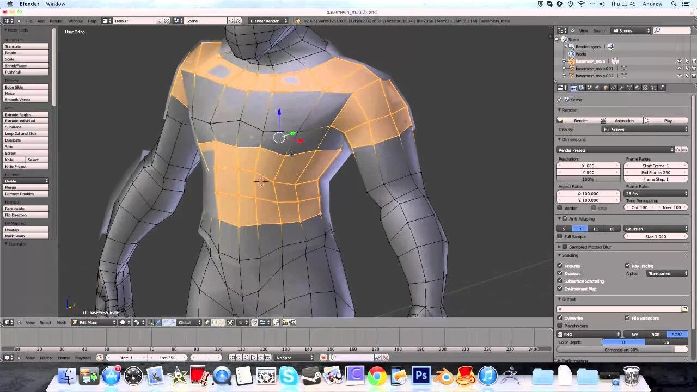Click the OpenGL render animation clapper icon
This screenshot has height=392, width=697.
point(292,322)
